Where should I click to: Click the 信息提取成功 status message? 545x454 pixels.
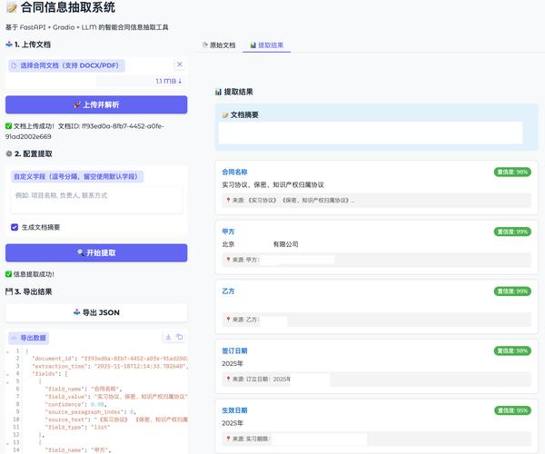(x=30, y=274)
